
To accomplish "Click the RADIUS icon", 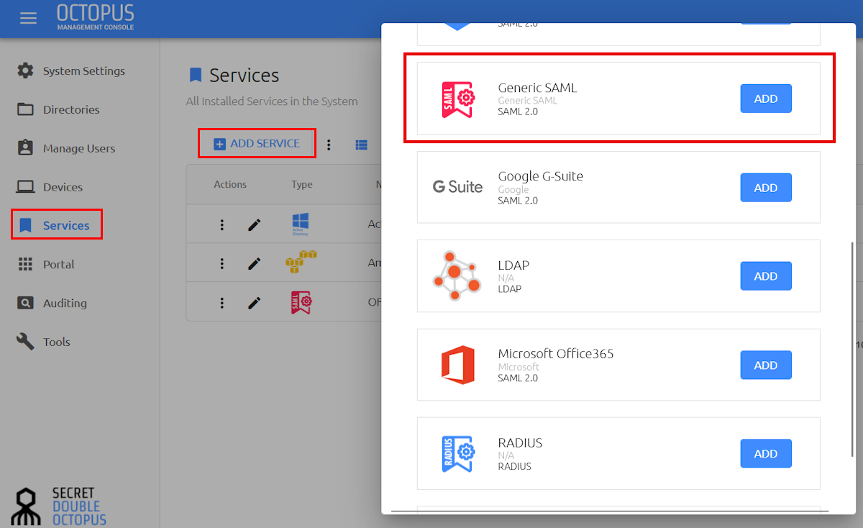I will (x=457, y=454).
